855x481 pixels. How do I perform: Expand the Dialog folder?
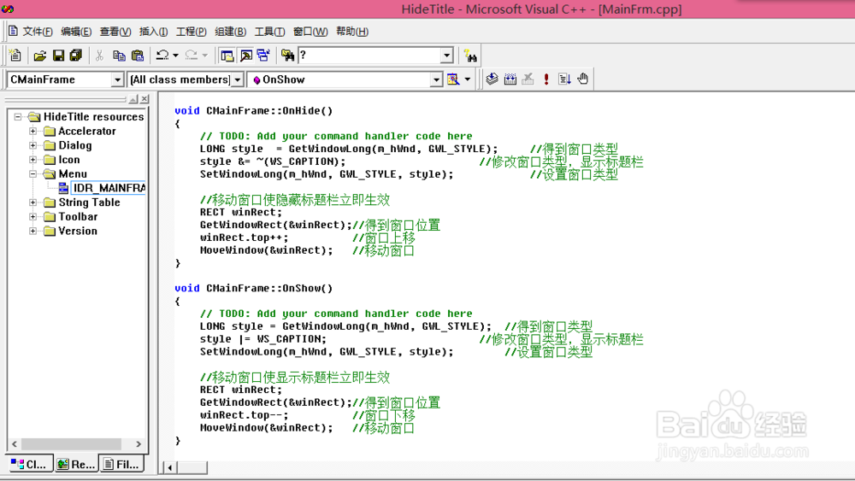32,145
